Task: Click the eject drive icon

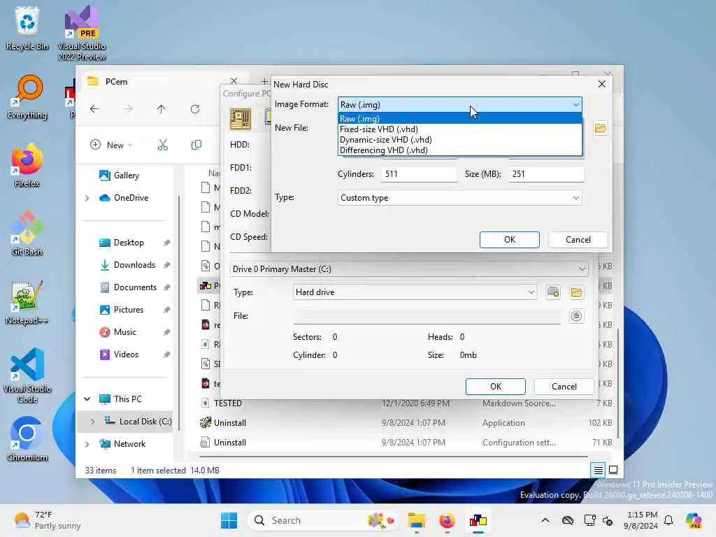Action: [576, 316]
